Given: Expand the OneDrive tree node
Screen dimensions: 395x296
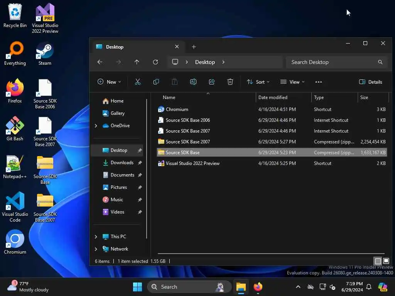Looking at the screenshot, I should [x=96, y=126].
